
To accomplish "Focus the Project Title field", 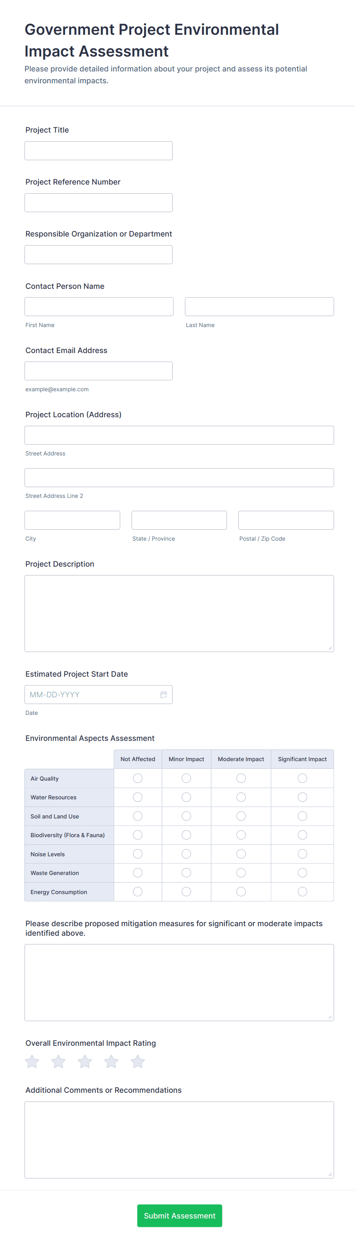I will pos(98,151).
